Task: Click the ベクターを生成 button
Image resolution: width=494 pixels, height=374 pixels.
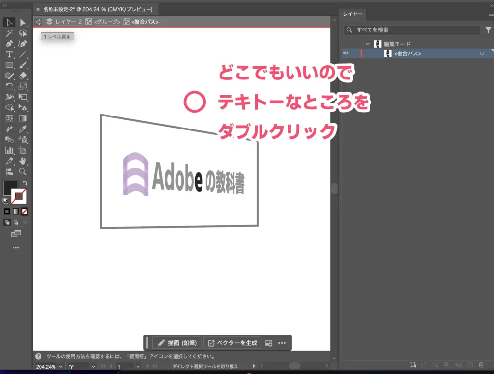Action: click(x=232, y=343)
